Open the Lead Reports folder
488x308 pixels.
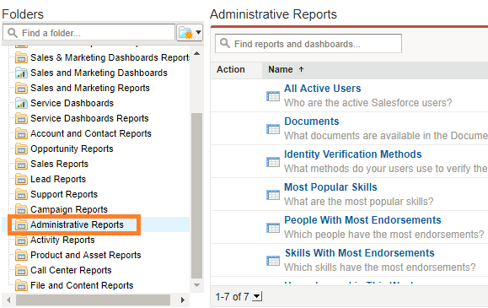(x=58, y=179)
